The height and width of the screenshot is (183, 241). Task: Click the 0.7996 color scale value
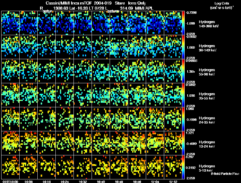pyautogui.click(x=192, y=120)
